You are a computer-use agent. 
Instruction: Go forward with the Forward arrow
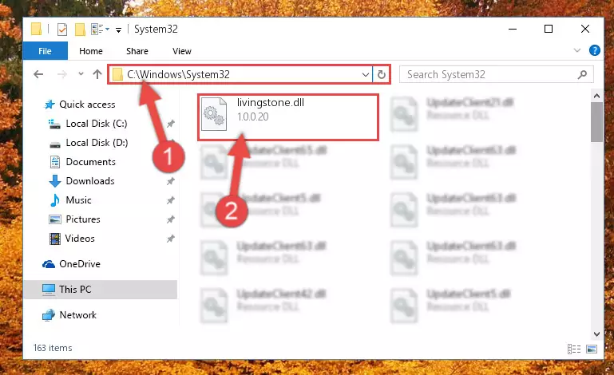click(61, 74)
